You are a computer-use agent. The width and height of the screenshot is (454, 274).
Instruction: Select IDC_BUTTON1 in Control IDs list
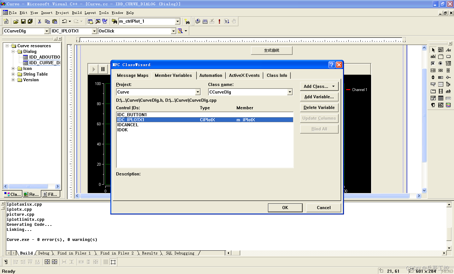205,115
